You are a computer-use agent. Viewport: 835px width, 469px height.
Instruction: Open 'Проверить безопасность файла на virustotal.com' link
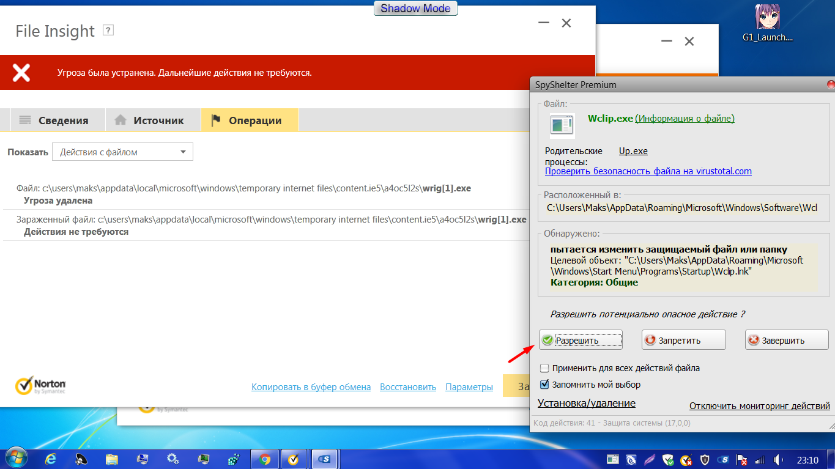[648, 171]
